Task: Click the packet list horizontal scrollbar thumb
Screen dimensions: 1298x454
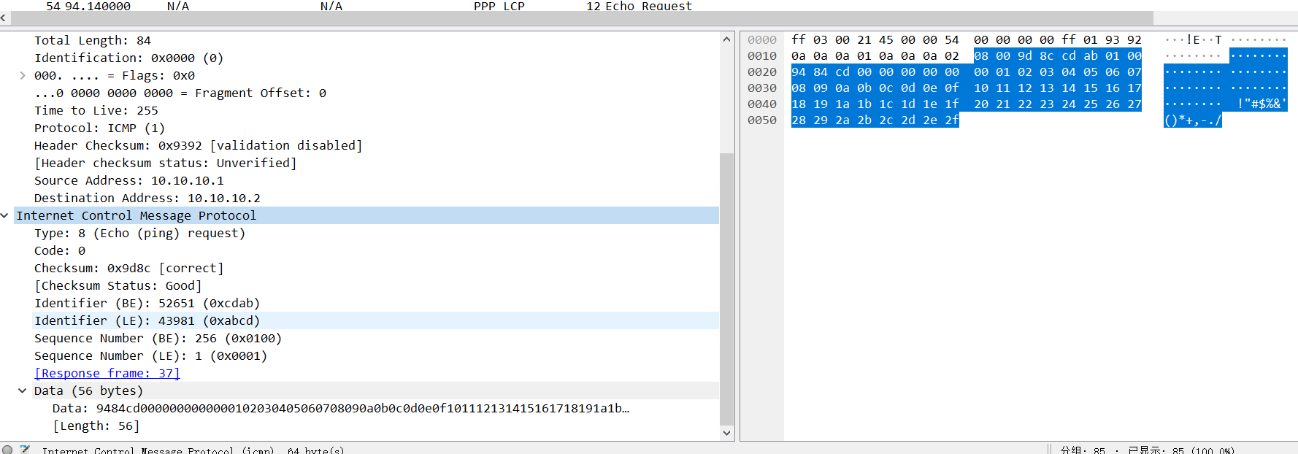Action: tap(581, 18)
